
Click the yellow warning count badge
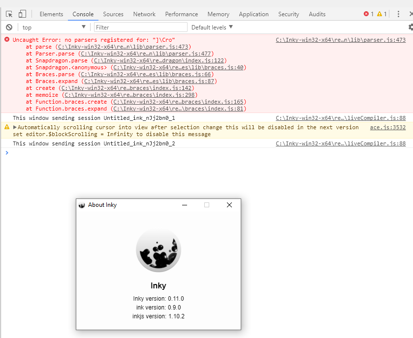[x=380, y=14]
